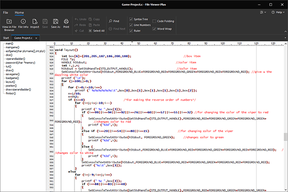
Task: Select loadgame() in syntax tree
Action: coord(12,78)
